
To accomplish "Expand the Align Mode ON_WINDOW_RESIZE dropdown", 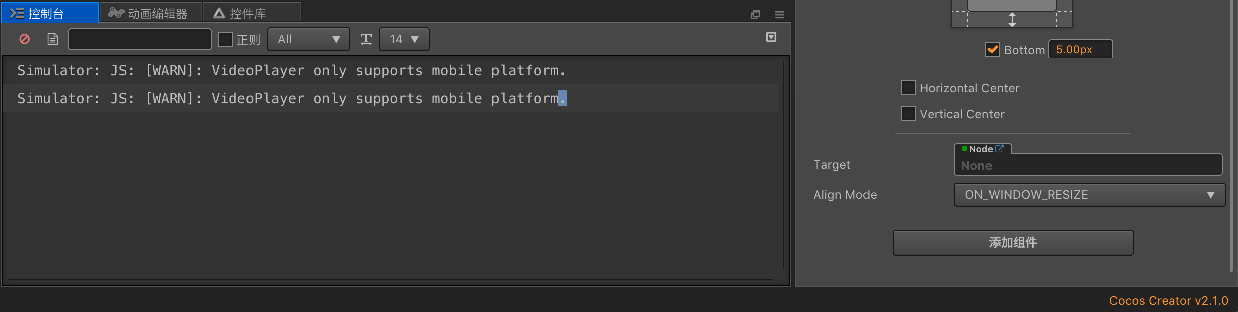I will pyautogui.click(x=1089, y=195).
